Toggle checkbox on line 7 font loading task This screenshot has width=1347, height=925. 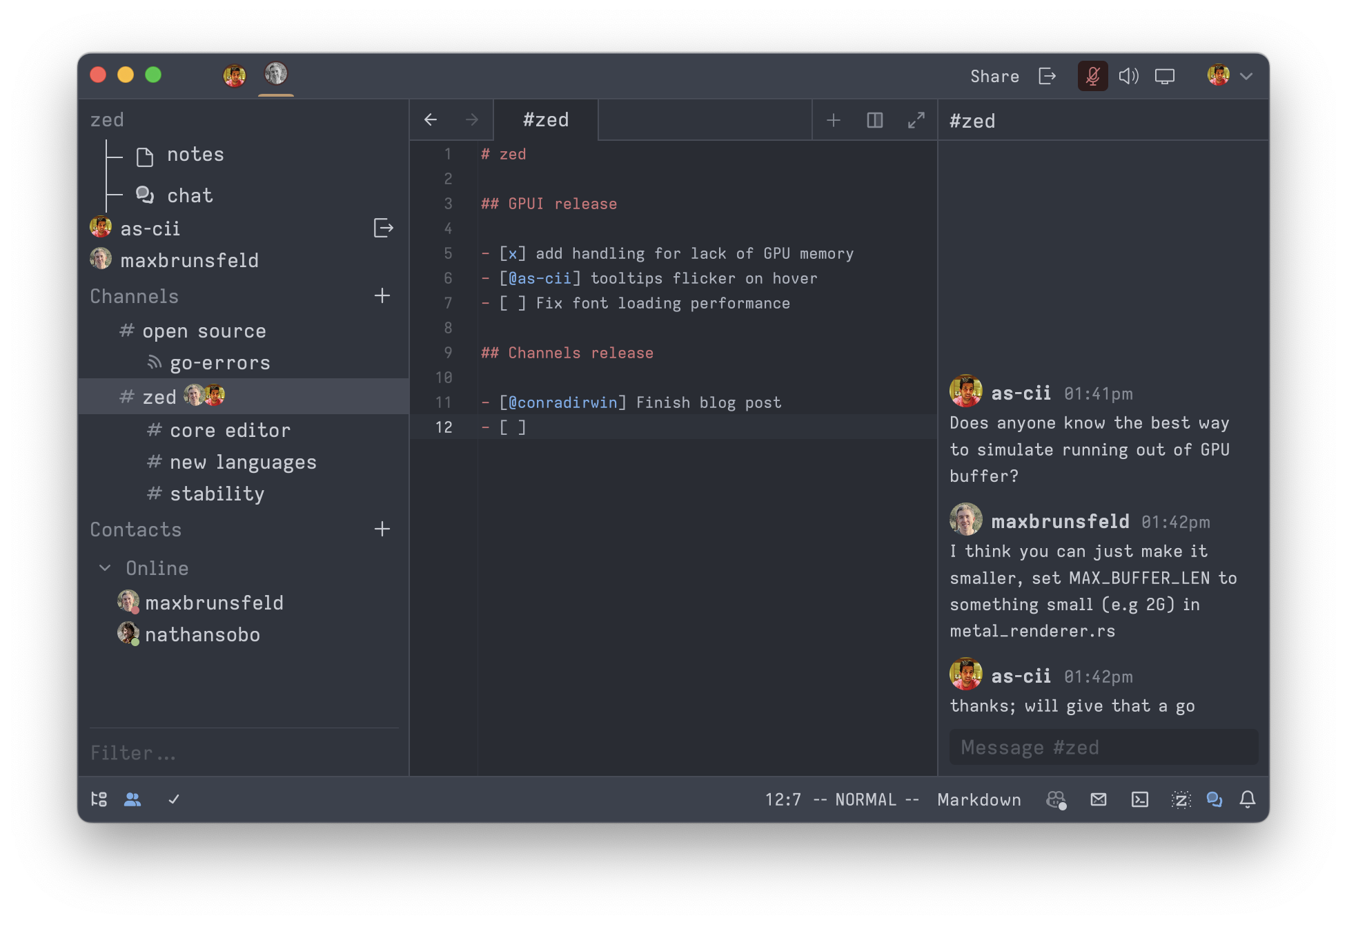[512, 303]
